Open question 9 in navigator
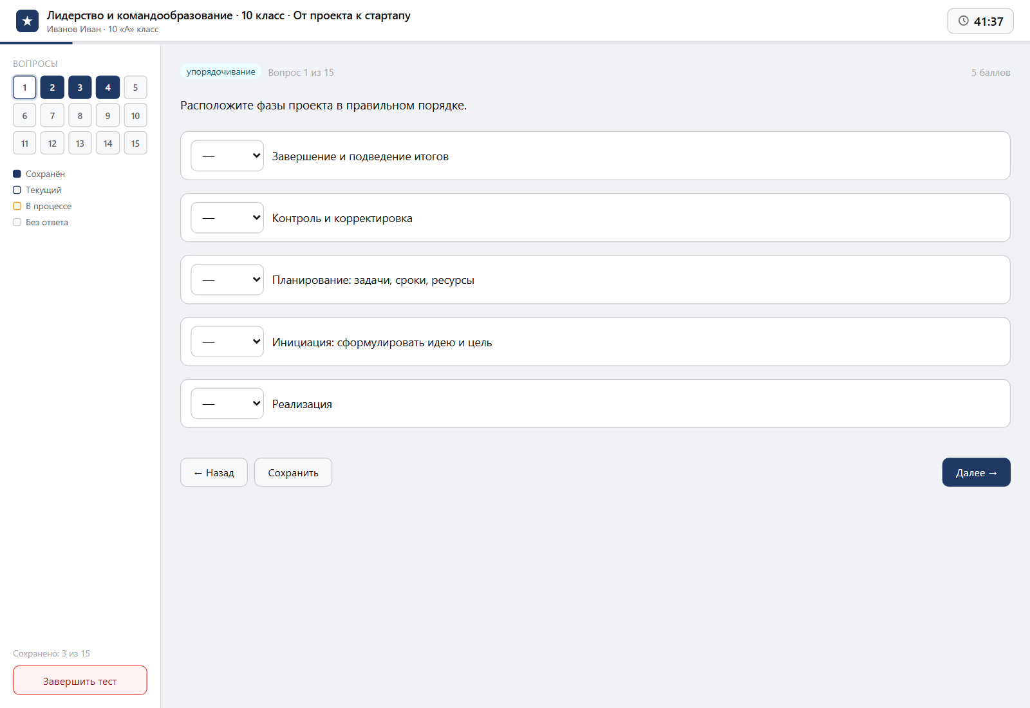 coord(108,116)
